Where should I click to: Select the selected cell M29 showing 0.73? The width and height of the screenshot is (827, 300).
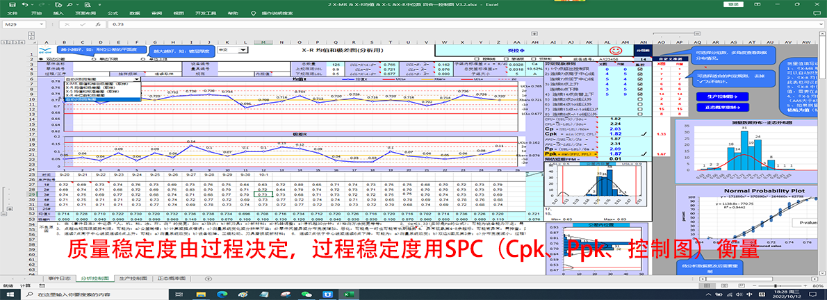(x=263, y=194)
